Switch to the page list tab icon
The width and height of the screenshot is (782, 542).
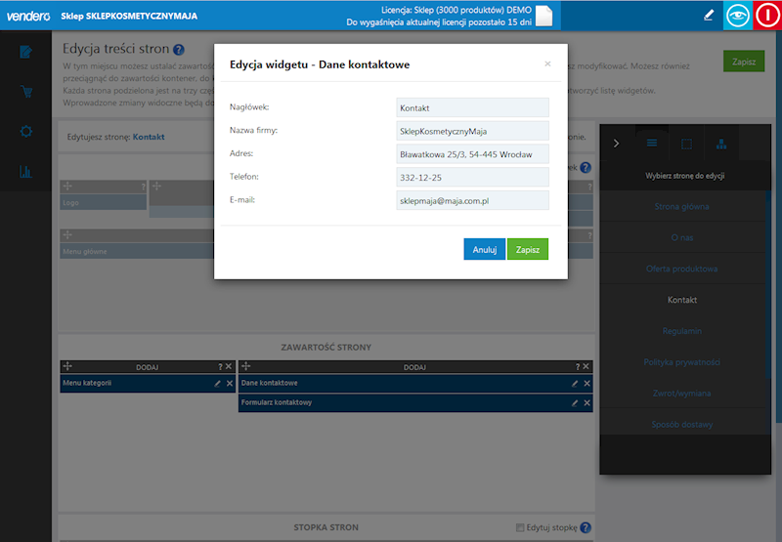pyautogui.click(x=652, y=144)
